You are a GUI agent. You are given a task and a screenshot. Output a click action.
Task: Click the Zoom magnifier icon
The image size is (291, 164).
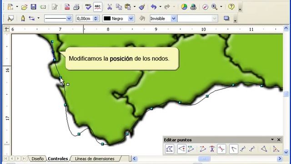(x=214, y=7)
